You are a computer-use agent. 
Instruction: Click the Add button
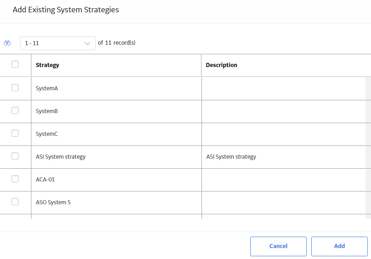click(339, 246)
